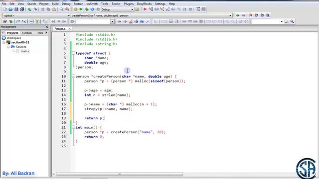Close the Management panel

[47, 27]
